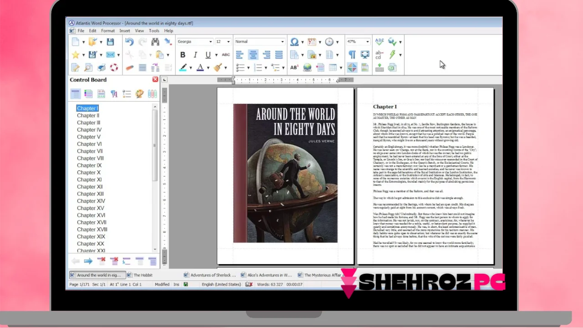Click the fullscreen monitor icon
The height and width of the screenshot is (328, 583).
pos(365,55)
